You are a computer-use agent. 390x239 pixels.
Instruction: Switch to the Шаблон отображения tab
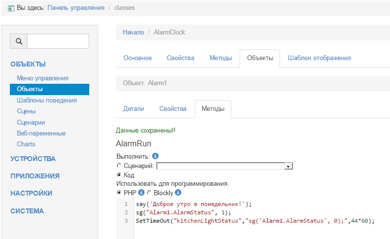pyautogui.click(x=319, y=58)
